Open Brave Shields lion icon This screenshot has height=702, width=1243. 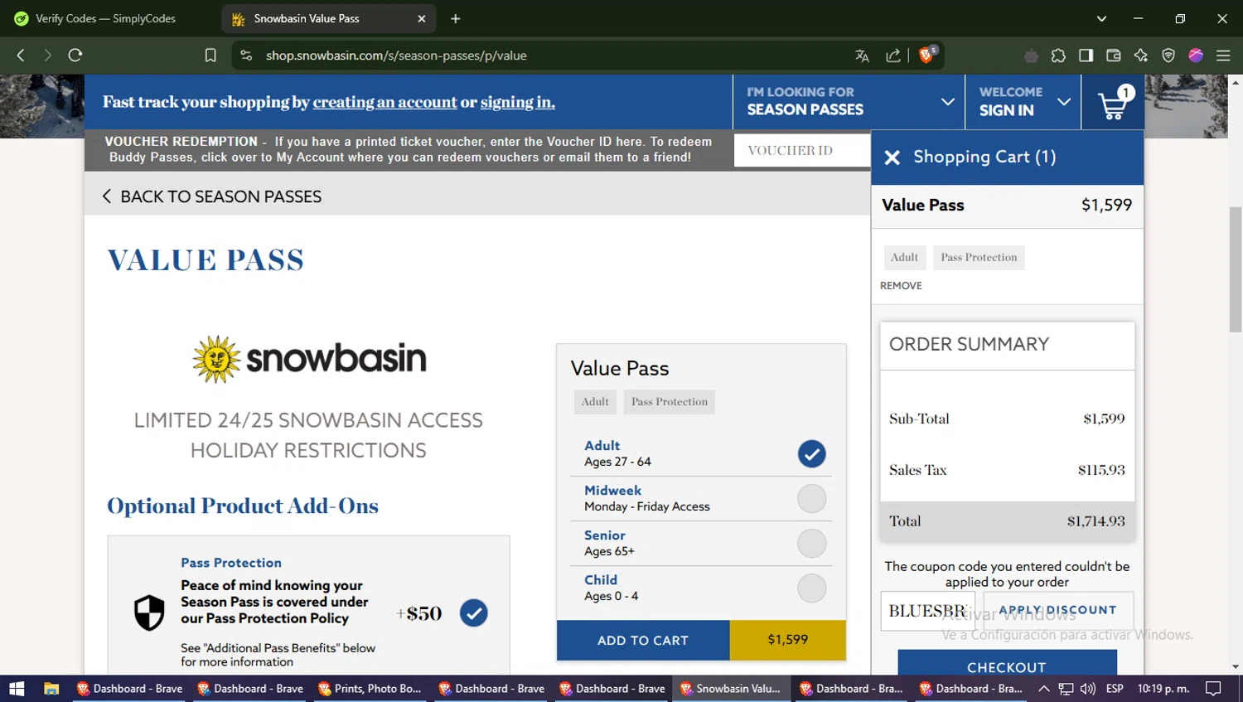927,55
